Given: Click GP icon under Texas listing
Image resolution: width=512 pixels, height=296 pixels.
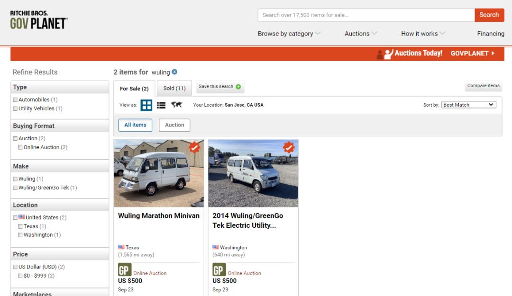Looking at the screenshot, I should (x=124, y=270).
